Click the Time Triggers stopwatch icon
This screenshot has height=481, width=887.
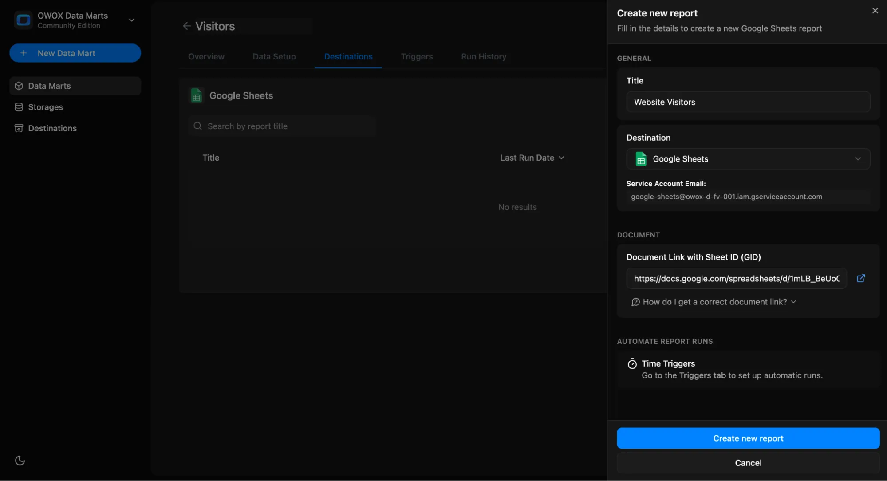pyautogui.click(x=632, y=364)
